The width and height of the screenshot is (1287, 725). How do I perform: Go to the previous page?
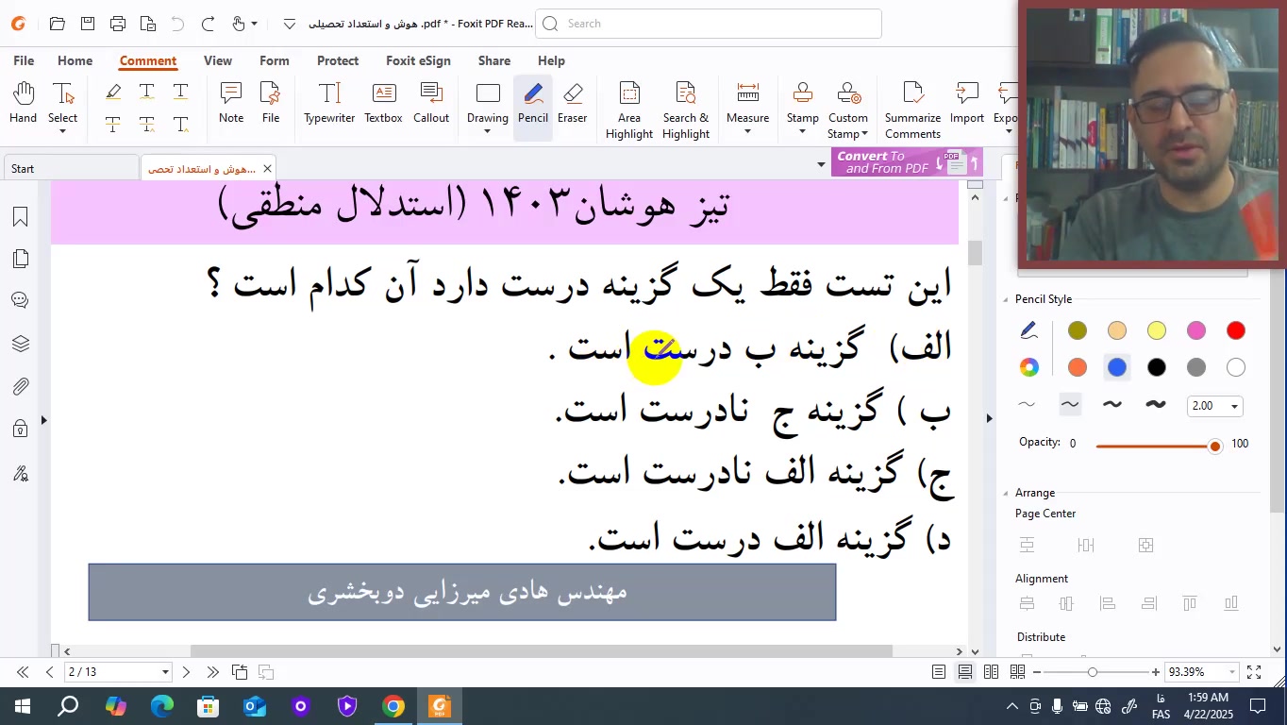tap(49, 672)
